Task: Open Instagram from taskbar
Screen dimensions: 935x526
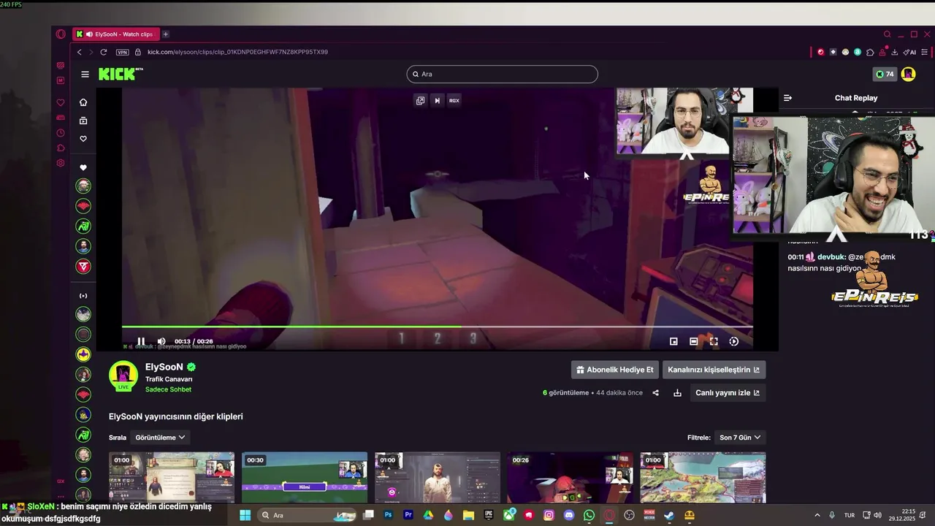Action: click(549, 515)
